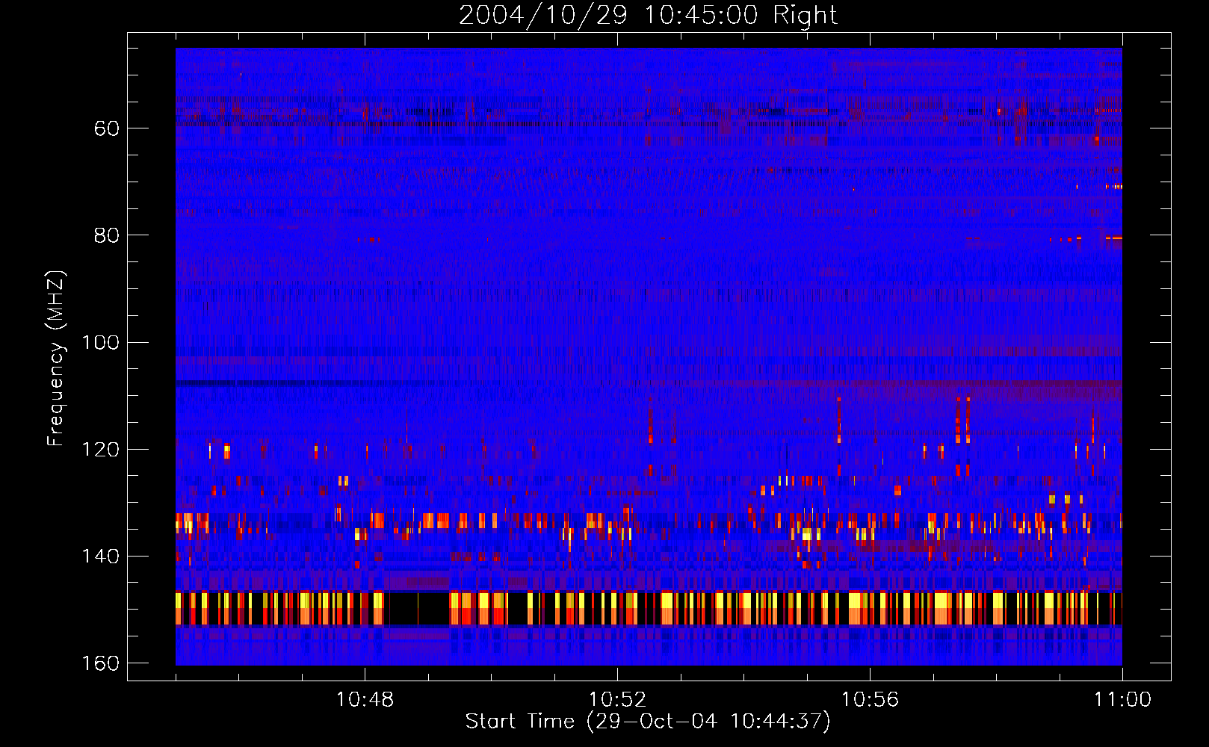Select the 140 frequency tick label
This screenshot has height=747, width=1209.
pos(100,557)
